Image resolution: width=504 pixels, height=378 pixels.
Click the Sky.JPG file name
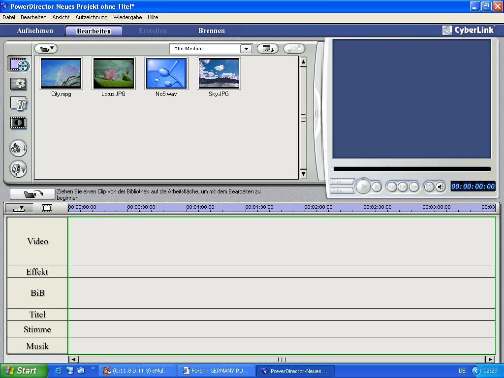tap(219, 94)
